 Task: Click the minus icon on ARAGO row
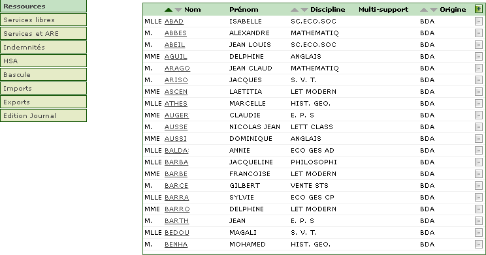(x=479, y=68)
